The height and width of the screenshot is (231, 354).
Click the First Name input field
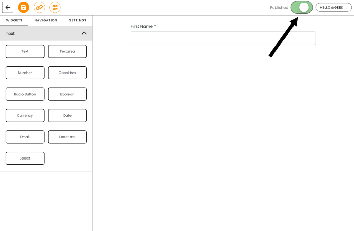223,38
